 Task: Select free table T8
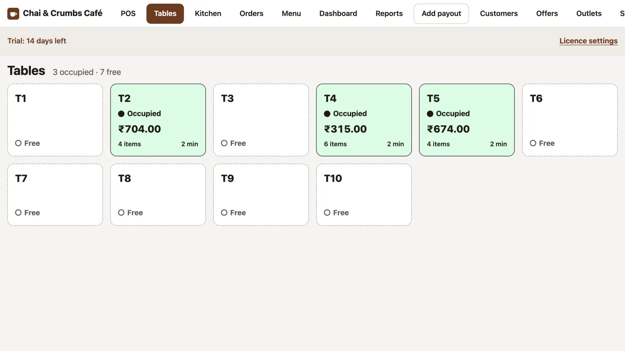(158, 195)
